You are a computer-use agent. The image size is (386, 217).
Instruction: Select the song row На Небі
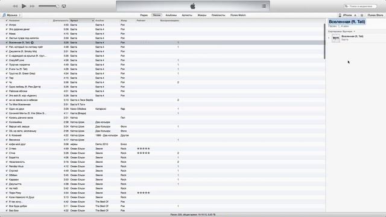tap(162, 189)
